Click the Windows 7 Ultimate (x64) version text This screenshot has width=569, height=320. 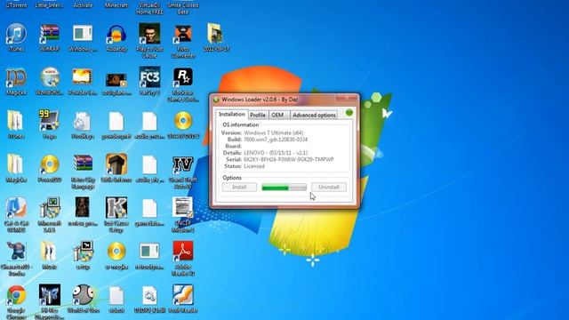(x=274, y=132)
